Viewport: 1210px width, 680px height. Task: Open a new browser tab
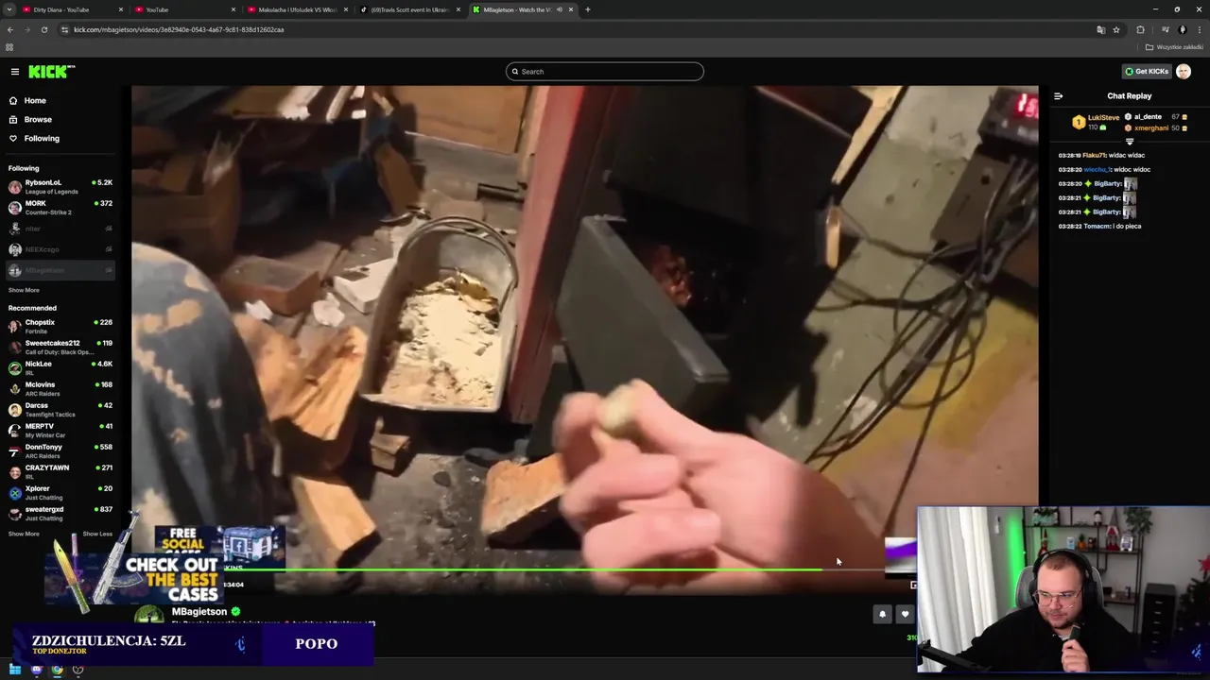click(x=587, y=9)
